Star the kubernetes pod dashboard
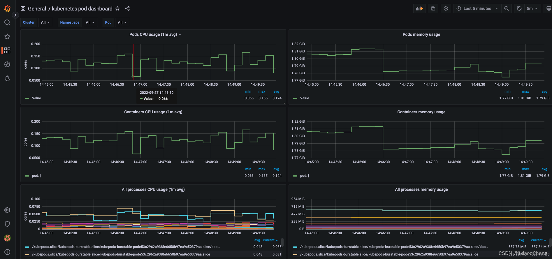This screenshot has width=552, height=259. point(117,8)
